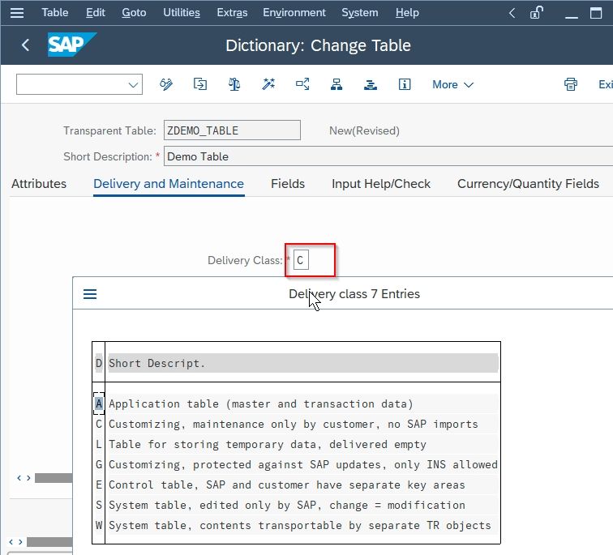This screenshot has width=613, height=555.
Task: Expand the command field dropdown
Action: coord(133,85)
